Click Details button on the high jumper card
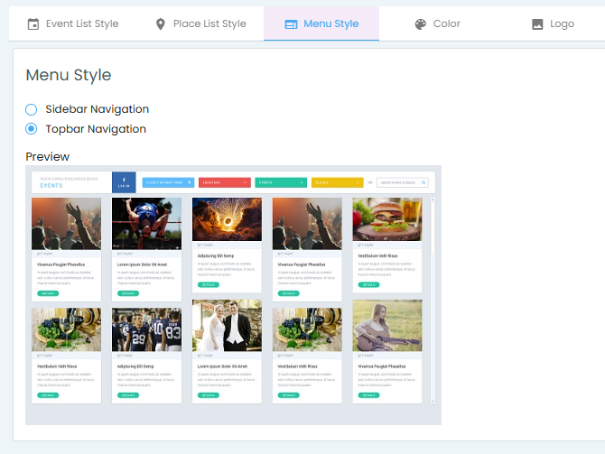Viewport: 605px width, 454px height. click(128, 293)
